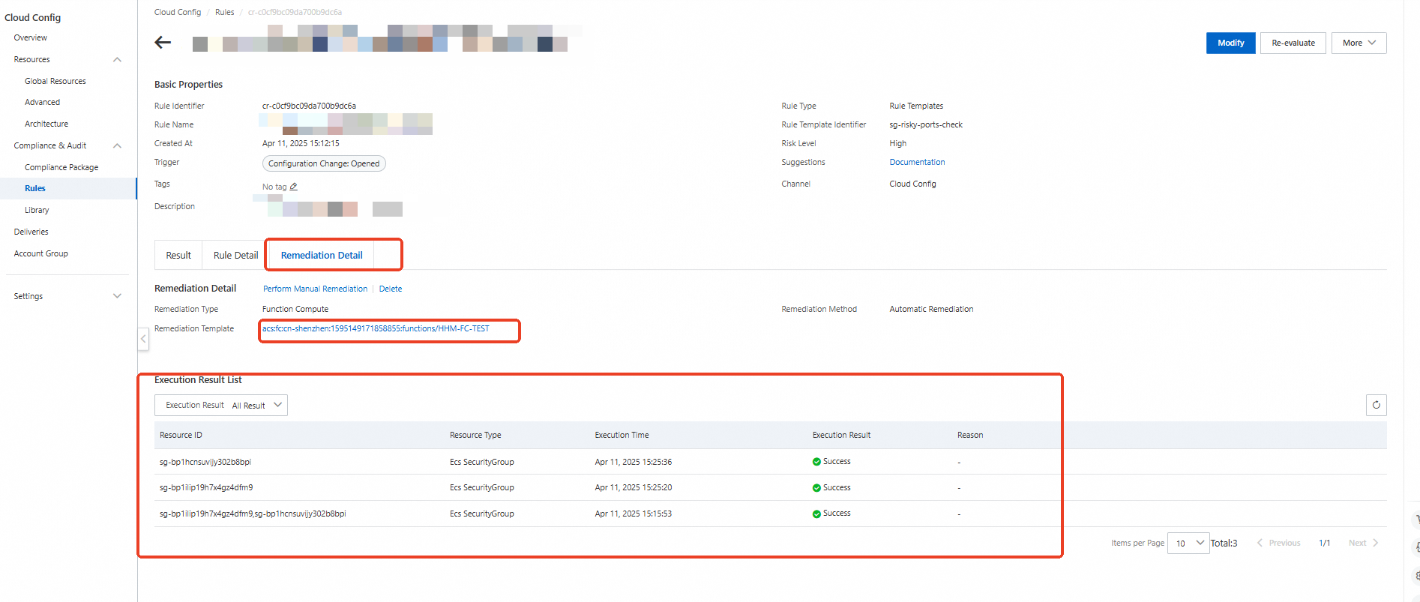Click the Previous page button

[1278, 543]
